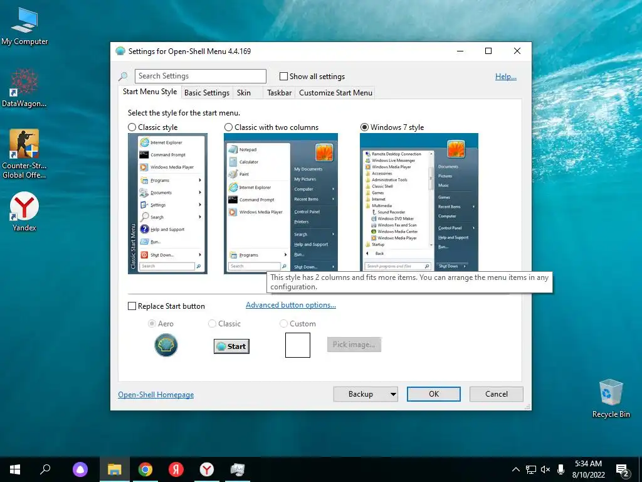Image resolution: width=642 pixels, height=482 pixels.
Task: Open red Yandex 'Я' taskbar icon
Action: point(176,469)
